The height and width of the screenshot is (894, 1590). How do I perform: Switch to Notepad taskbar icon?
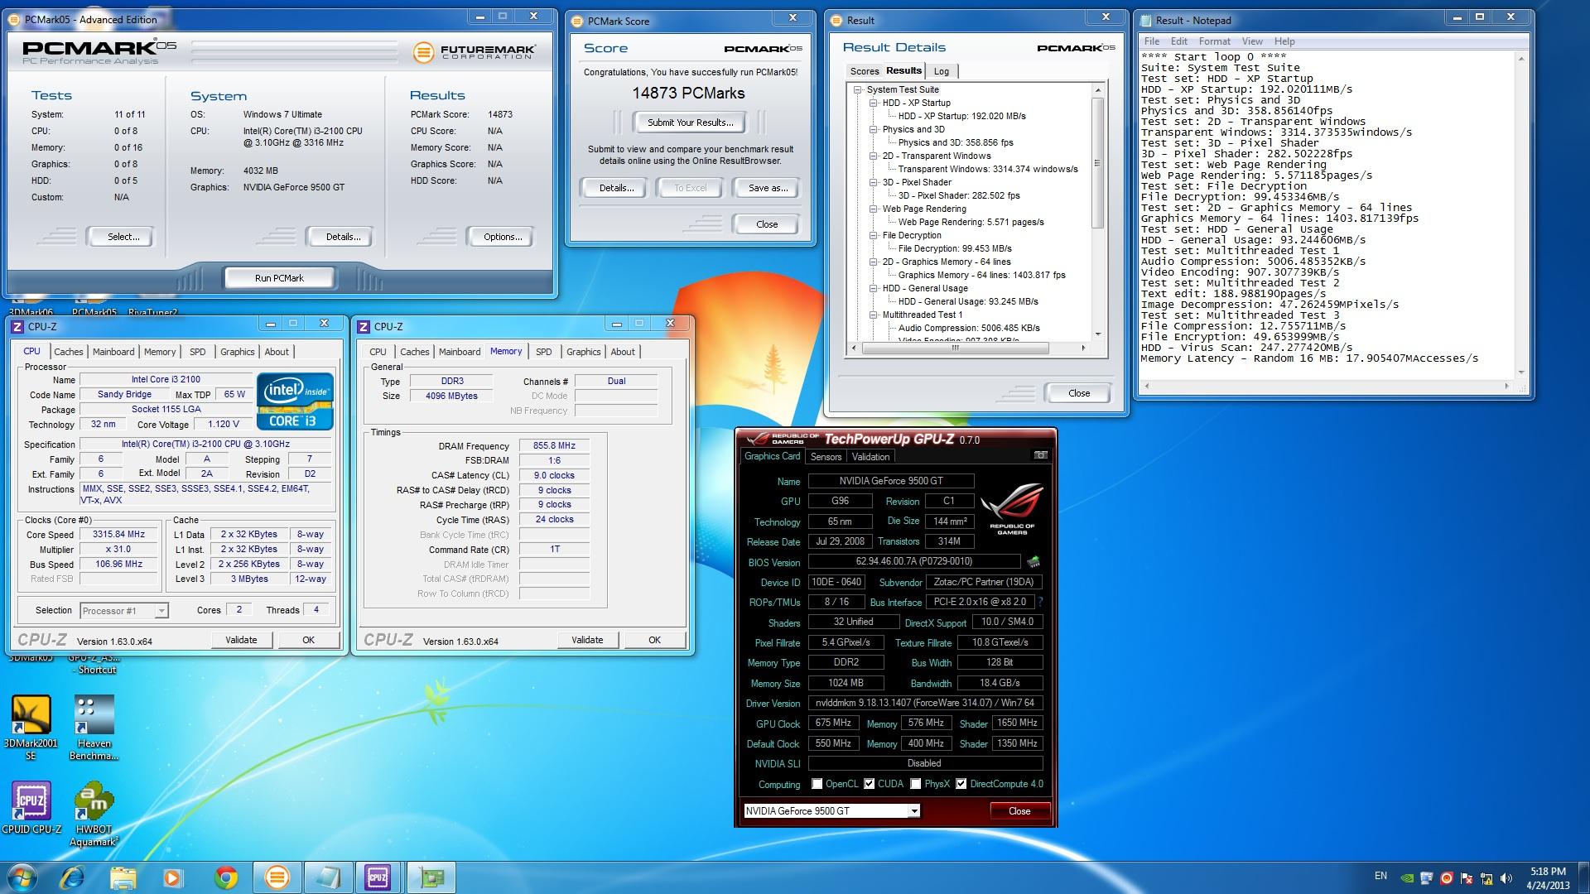(x=328, y=877)
